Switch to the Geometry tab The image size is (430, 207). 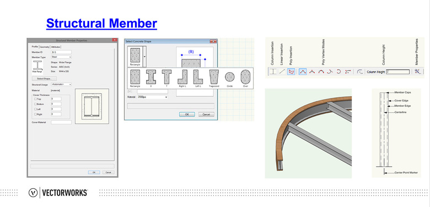[x=45, y=47]
